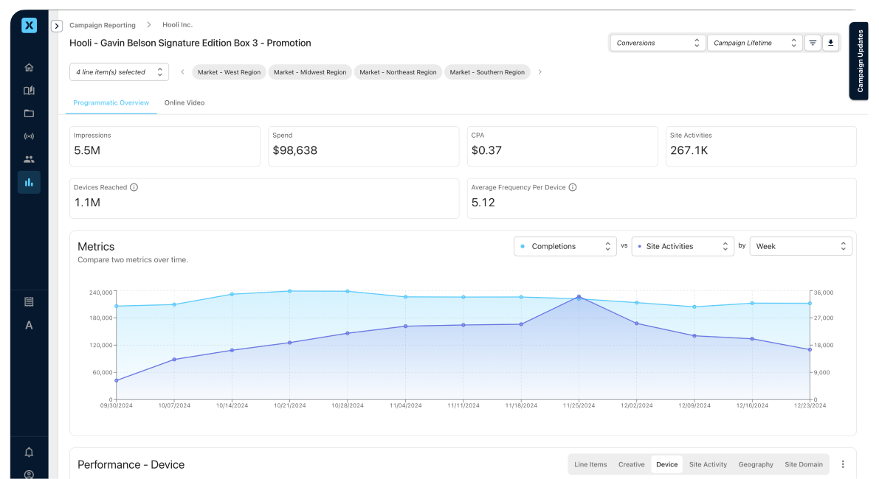This screenshot has width=879, height=479.
Task: Expand the sidebar with arrow button
Action: (x=57, y=26)
